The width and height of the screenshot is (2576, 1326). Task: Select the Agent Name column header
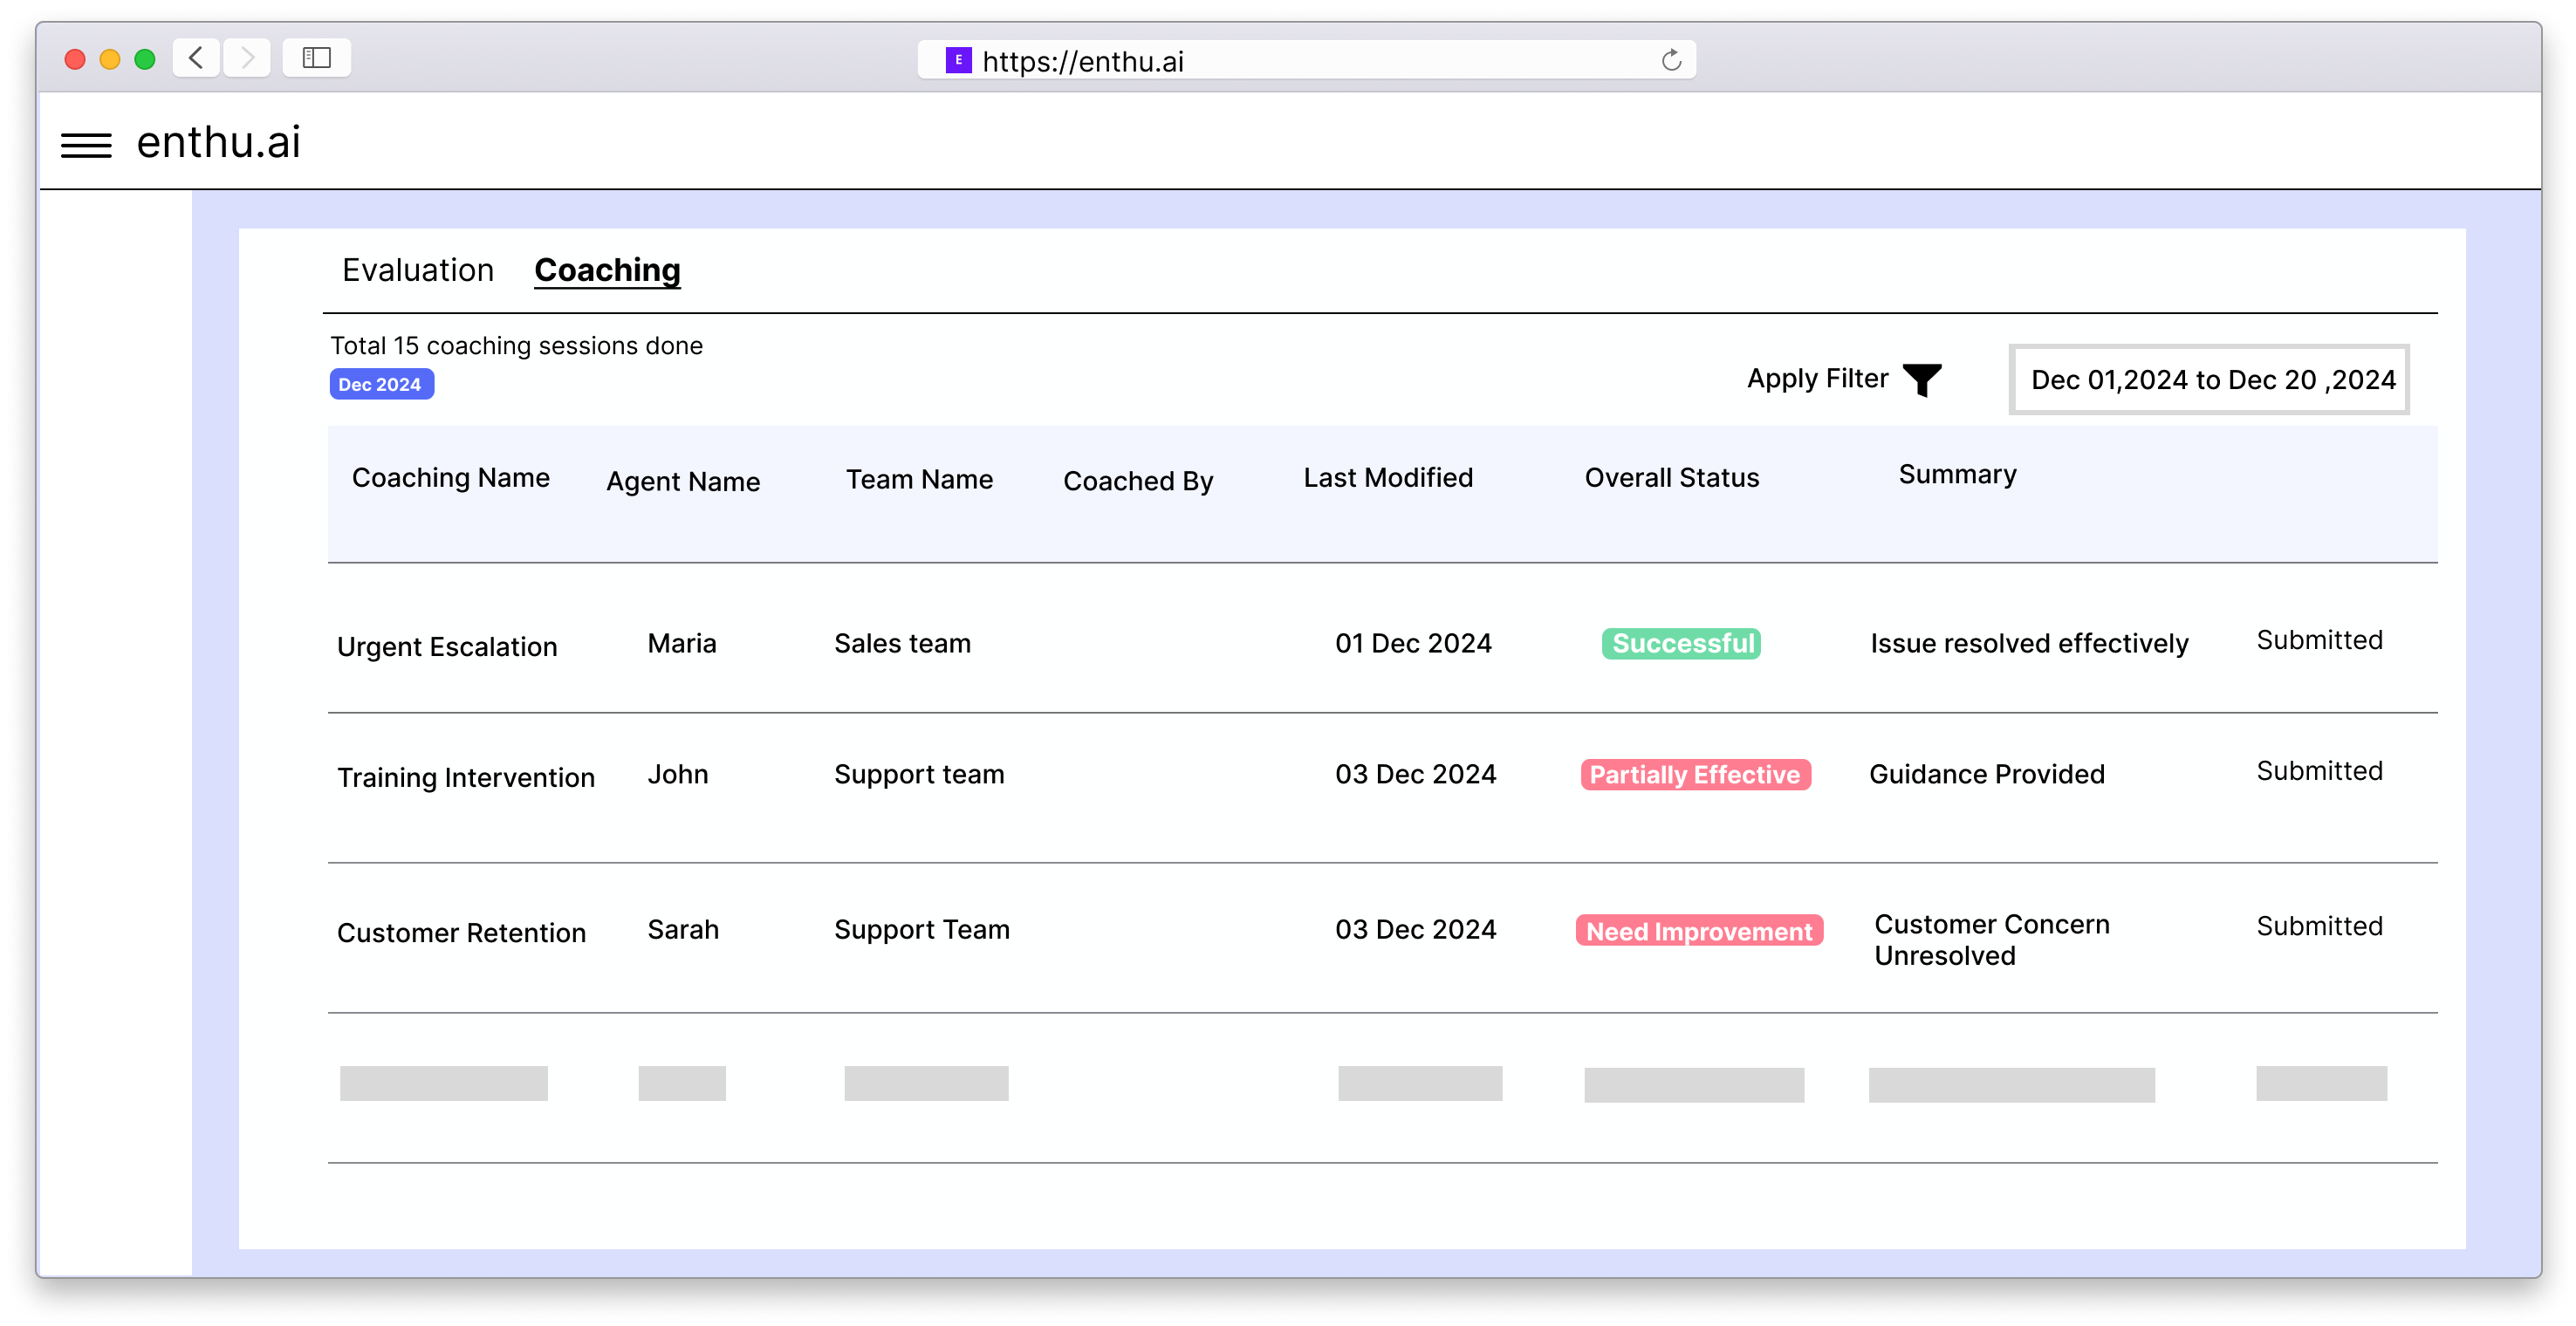[x=682, y=479]
